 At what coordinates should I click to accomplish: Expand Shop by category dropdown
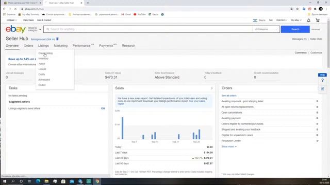click(x=35, y=29)
